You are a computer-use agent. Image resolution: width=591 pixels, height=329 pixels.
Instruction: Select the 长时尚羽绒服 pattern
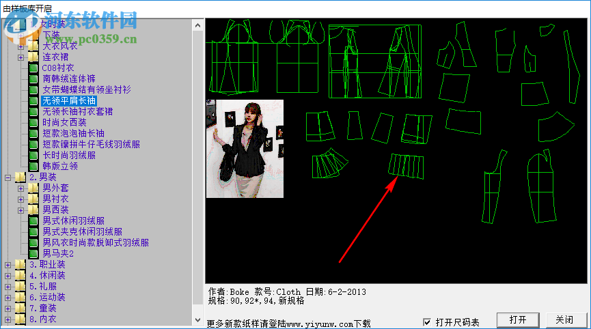pos(69,156)
